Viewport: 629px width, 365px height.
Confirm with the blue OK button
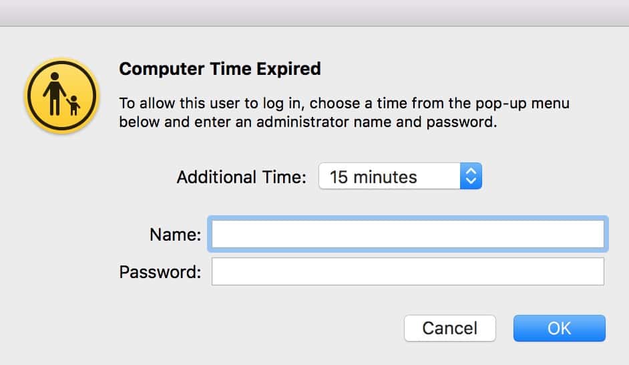point(559,328)
